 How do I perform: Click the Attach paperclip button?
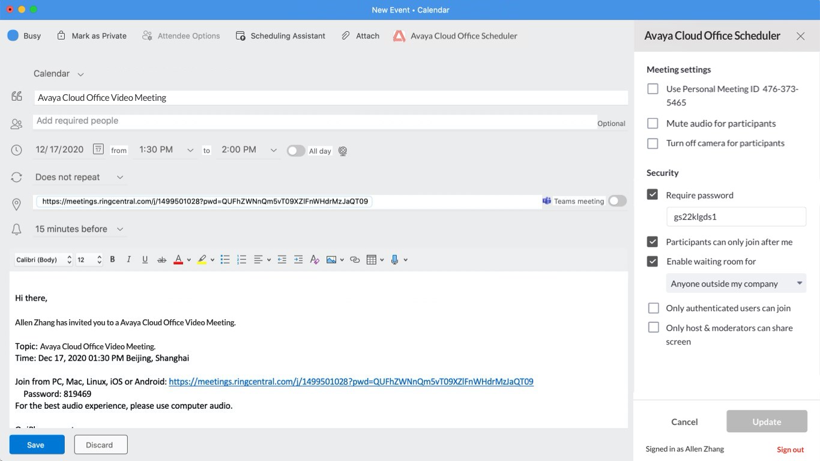(360, 36)
